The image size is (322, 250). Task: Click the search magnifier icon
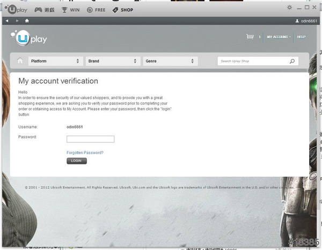tap(292, 61)
